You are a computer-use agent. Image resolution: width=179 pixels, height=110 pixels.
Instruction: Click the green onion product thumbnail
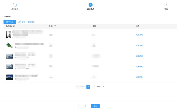pyautogui.click(x=9, y=45)
